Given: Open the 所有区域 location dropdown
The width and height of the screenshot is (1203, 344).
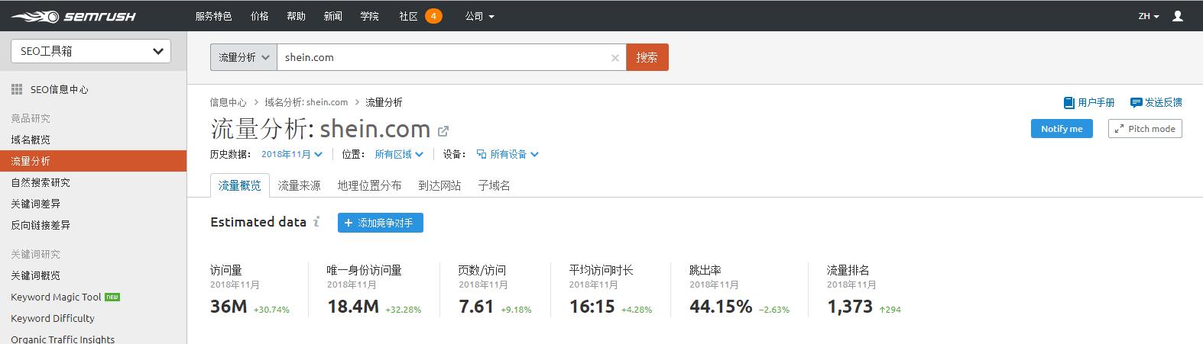Looking at the screenshot, I should 399,154.
